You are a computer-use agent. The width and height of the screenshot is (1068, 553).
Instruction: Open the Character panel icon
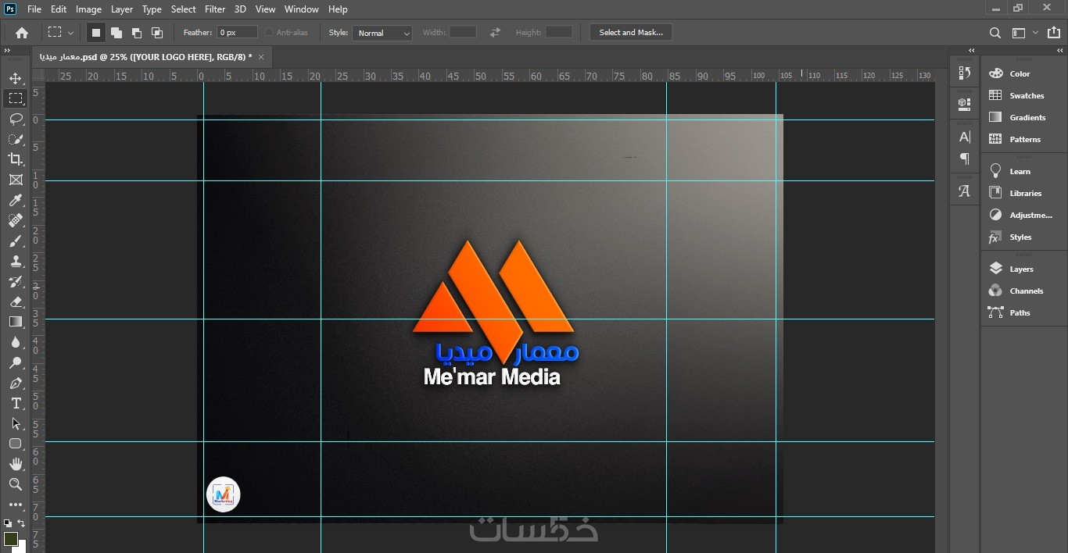pos(965,137)
